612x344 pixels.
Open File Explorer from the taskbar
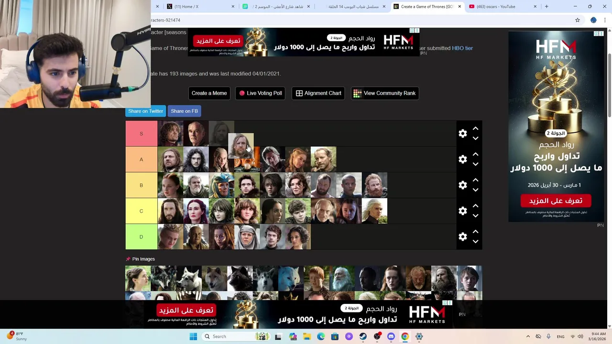[306, 336]
